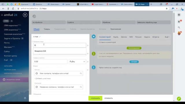The height and width of the screenshot is (104, 185).
Task: Open notifications bell icon
Action: tap(179, 22)
